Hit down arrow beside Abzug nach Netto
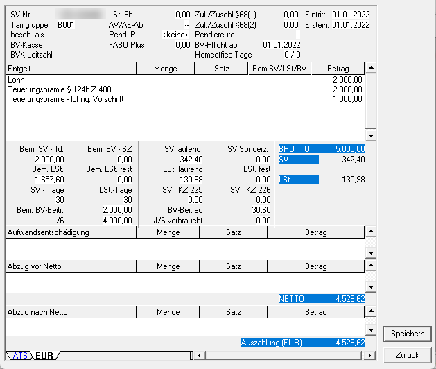 tap(371, 331)
